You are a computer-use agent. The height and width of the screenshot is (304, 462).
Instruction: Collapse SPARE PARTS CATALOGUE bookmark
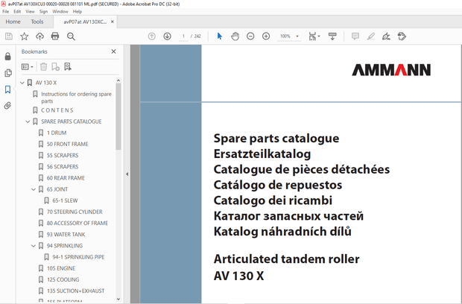[28, 121]
